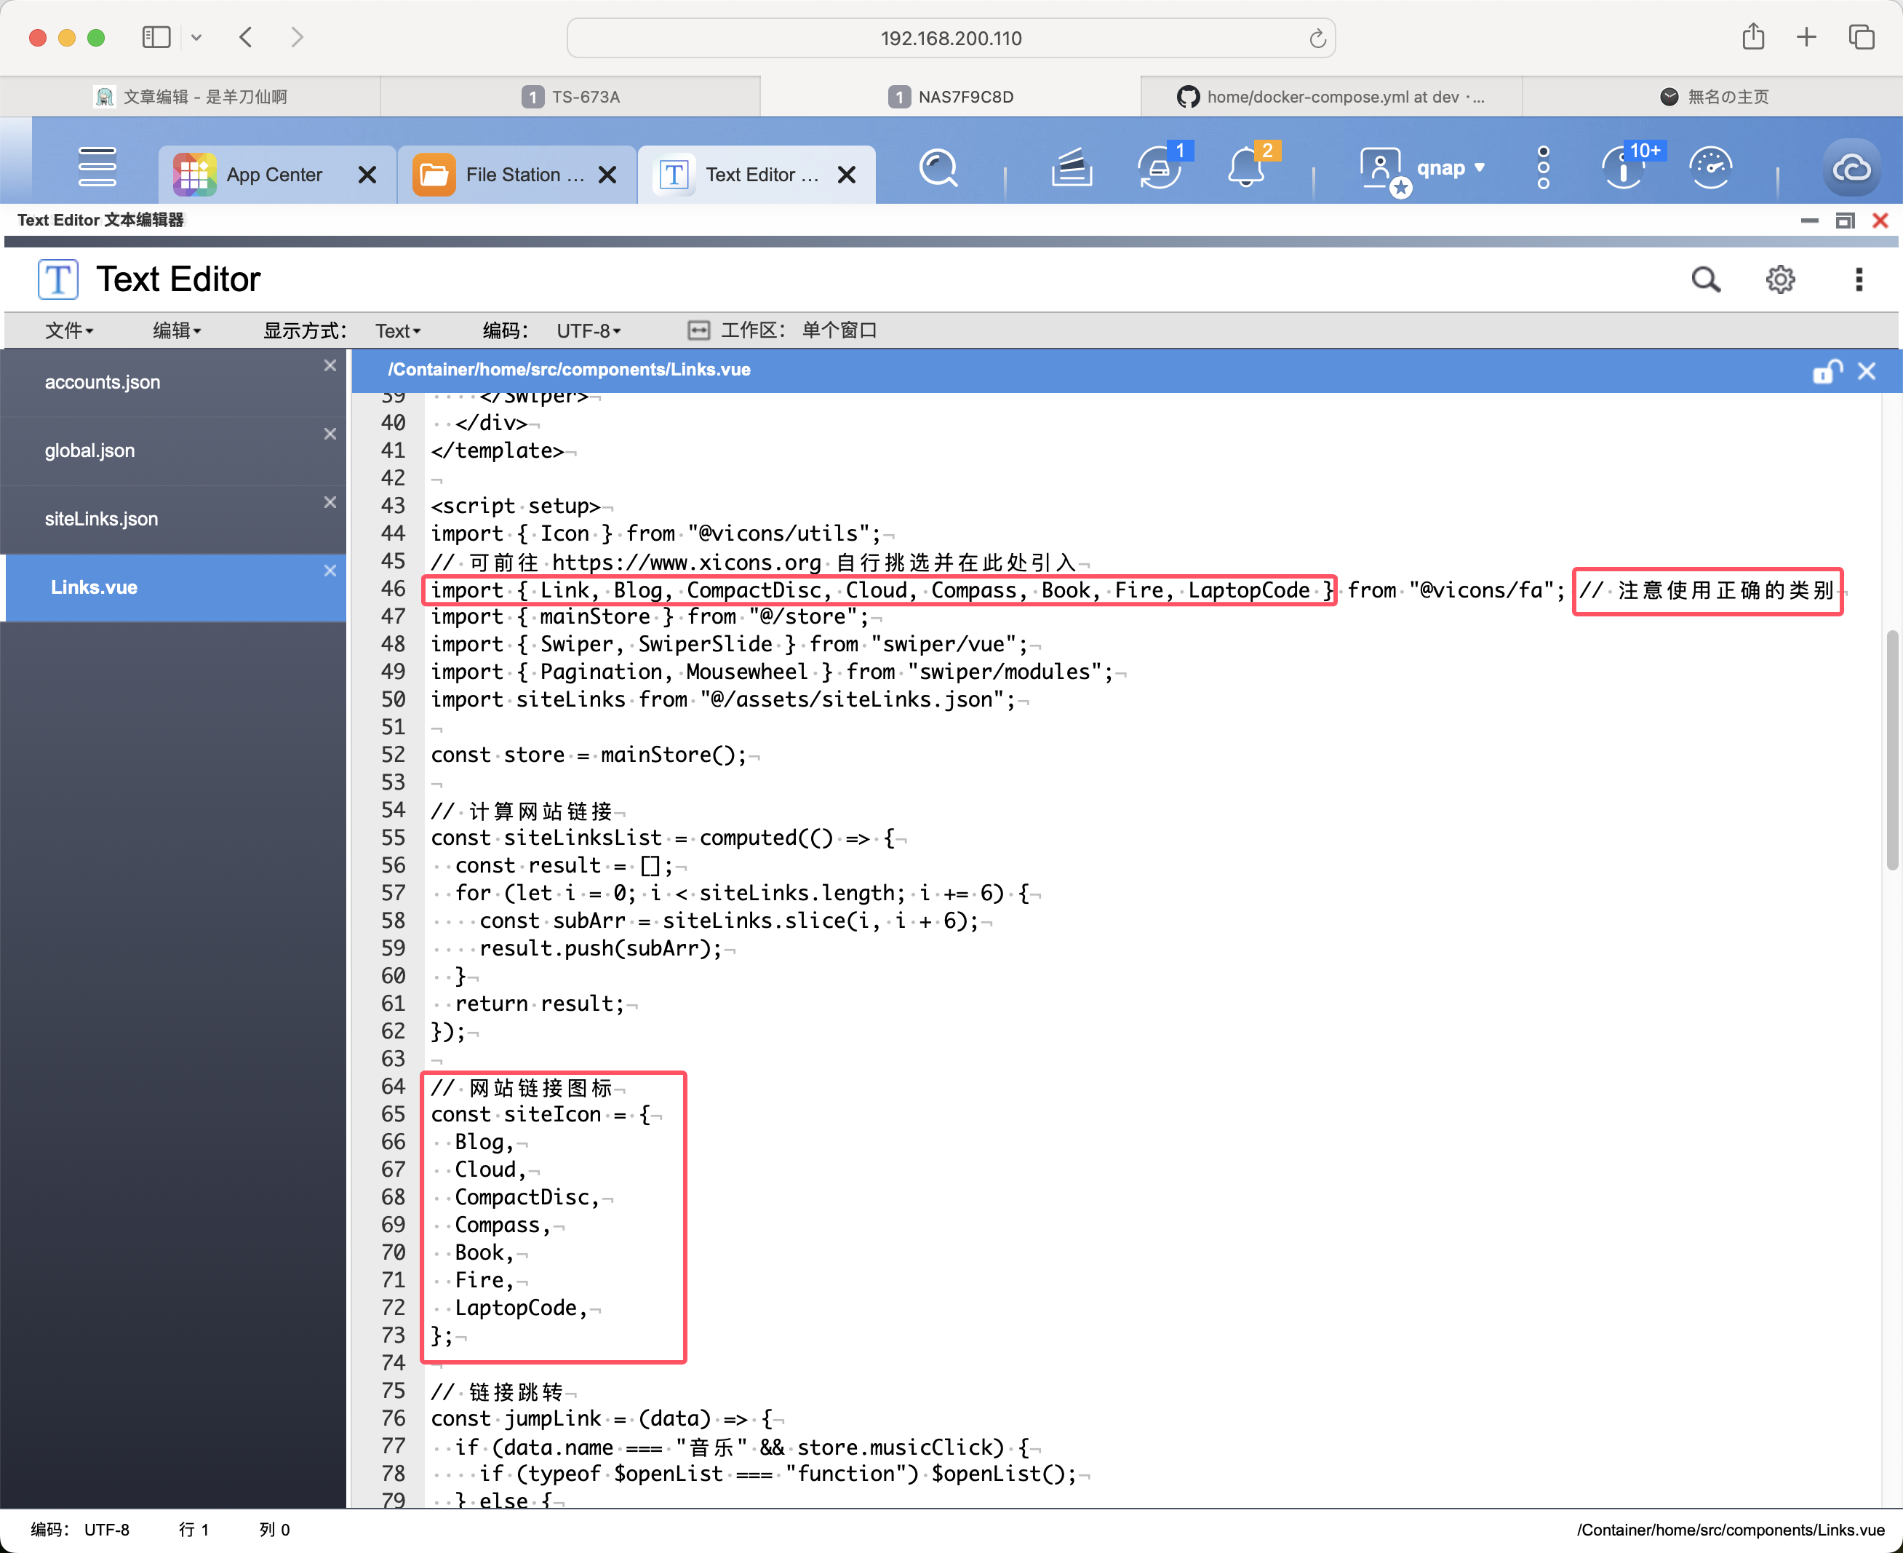Open siteLinks.json in the file list
This screenshot has height=1553, width=1903.
pos(101,519)
